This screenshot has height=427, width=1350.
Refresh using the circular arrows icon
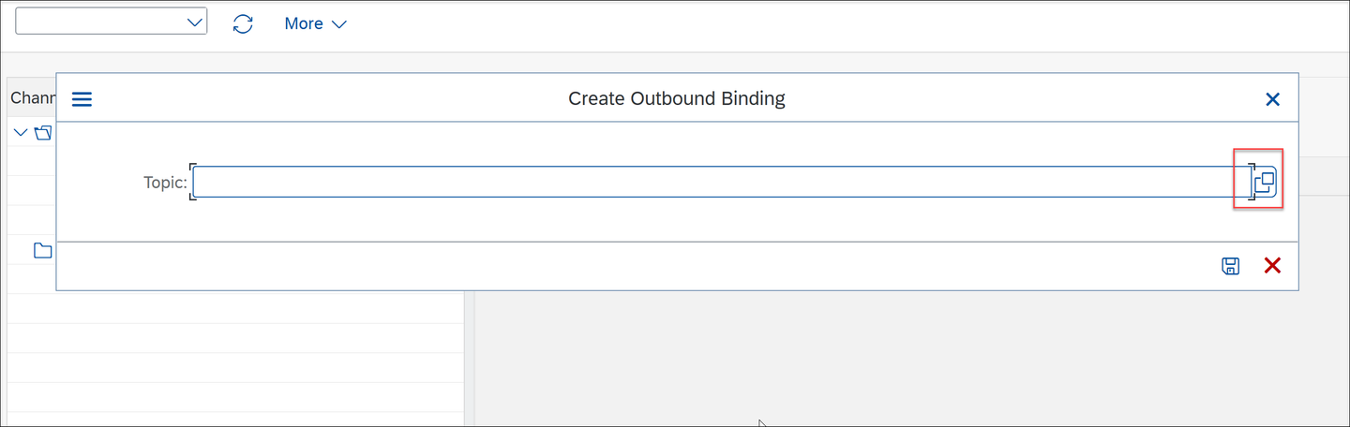[243, 23]
